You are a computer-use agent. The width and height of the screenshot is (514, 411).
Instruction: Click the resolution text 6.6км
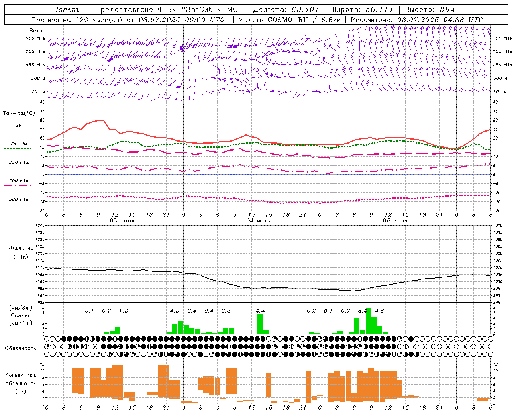(x=331, y=20)
